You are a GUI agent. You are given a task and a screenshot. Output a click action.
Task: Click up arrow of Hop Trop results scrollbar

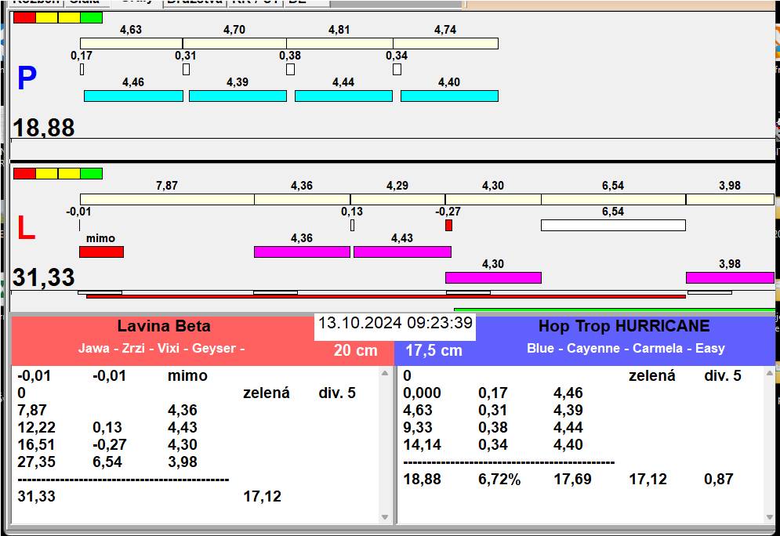(770, 373)
